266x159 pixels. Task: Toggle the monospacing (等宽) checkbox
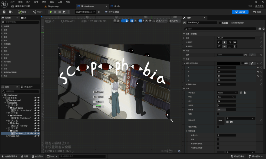click(x=218, y=114)
